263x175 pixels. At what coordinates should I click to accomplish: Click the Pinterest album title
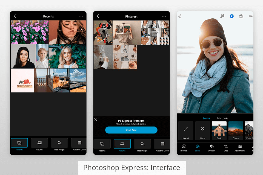click(x=131, y=16)
